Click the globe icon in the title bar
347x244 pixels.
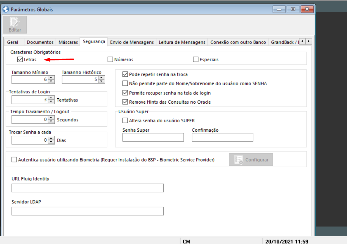click(x=5, y=10)
